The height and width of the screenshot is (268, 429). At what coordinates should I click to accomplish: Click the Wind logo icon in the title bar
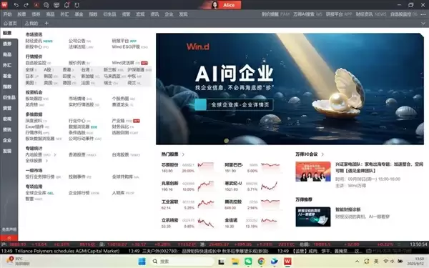pos(4,5)
